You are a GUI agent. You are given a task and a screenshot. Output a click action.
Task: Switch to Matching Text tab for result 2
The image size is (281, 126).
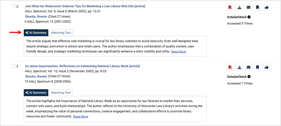coord(61,33)
